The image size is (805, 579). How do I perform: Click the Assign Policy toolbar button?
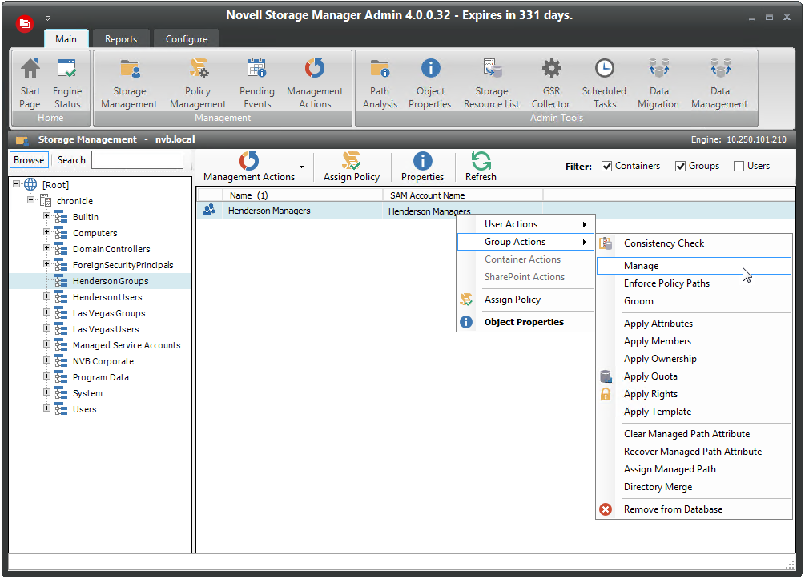pyautogui.click(x=351, y=167)
